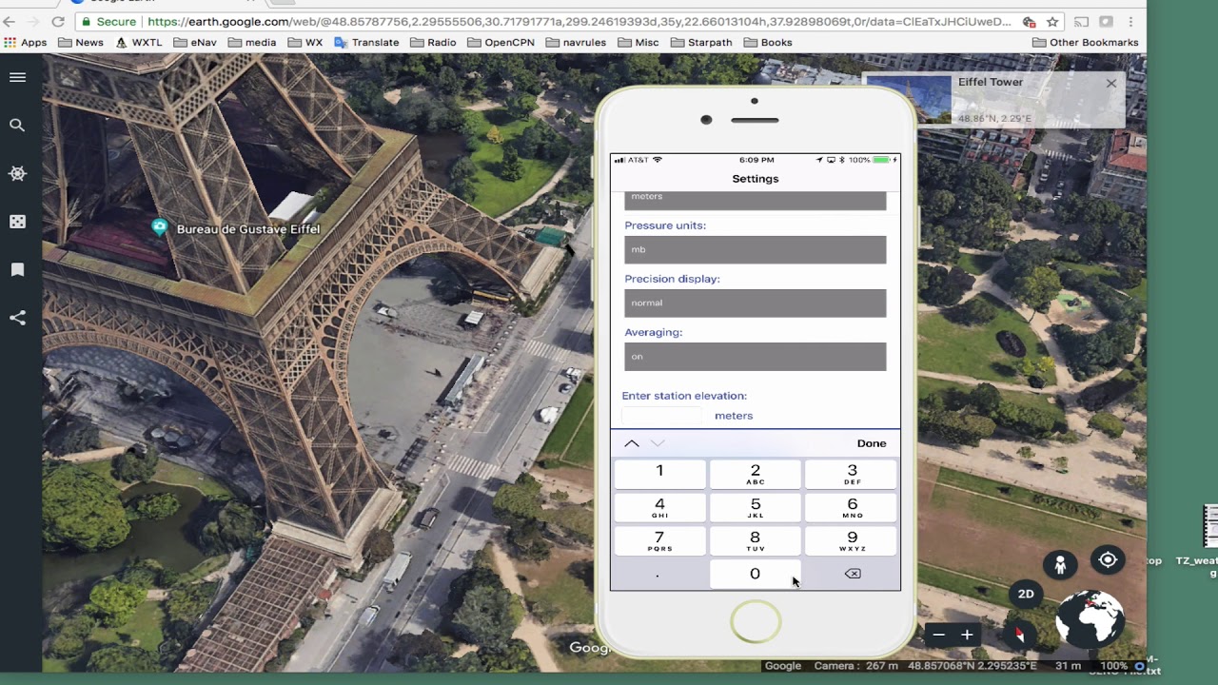Image resolution: width=1218 pixels, height=685 pixels.
Task: Tap the next field down arrow
Action: (x=658, y=443)
